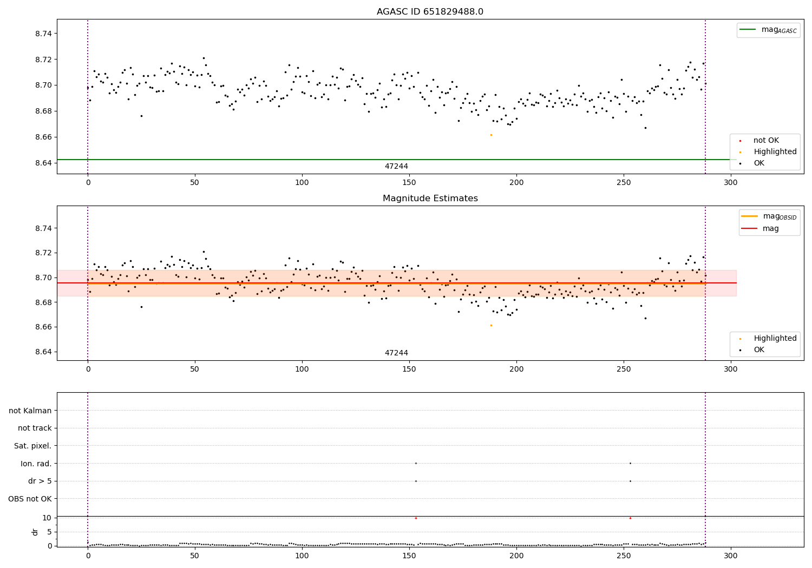Click the 'AGASC ID 651829488.0' plot title
The image size is (812, 568).
point(430,12)
